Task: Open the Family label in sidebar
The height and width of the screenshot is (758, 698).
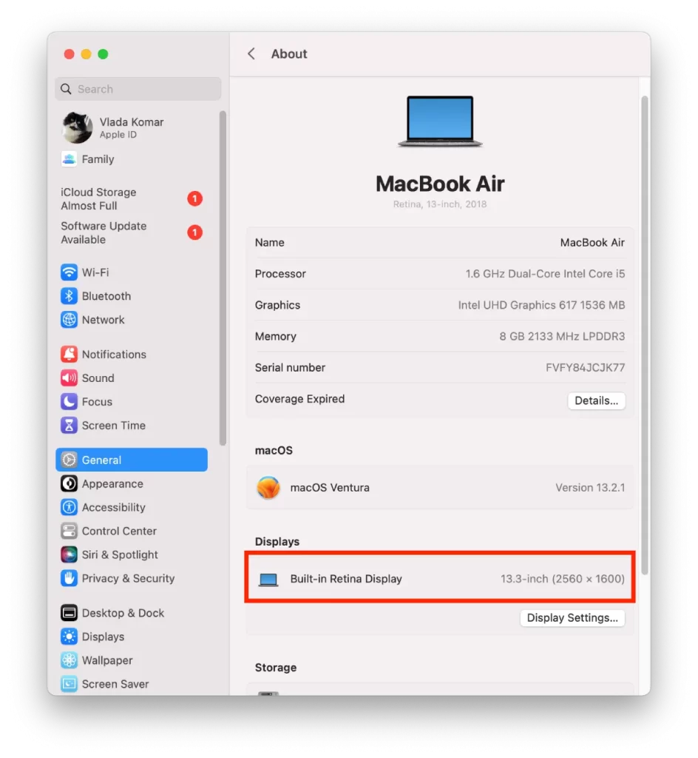Action: [98, 159]
